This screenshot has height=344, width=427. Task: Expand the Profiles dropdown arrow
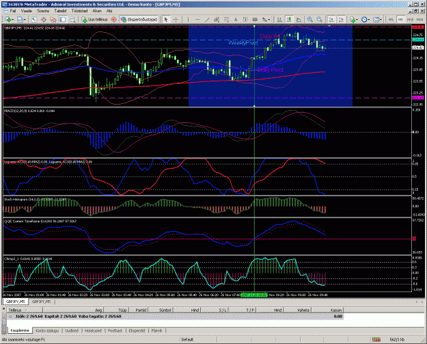pyautogui.click(x=25, y=20)
